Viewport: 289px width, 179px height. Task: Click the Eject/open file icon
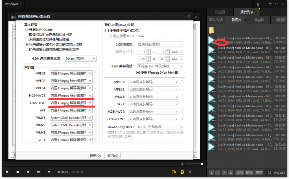click(49, 172)
